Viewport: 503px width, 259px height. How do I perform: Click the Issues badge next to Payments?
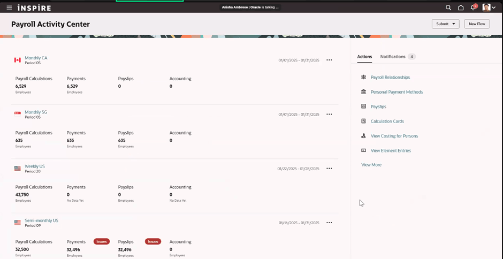102,241
